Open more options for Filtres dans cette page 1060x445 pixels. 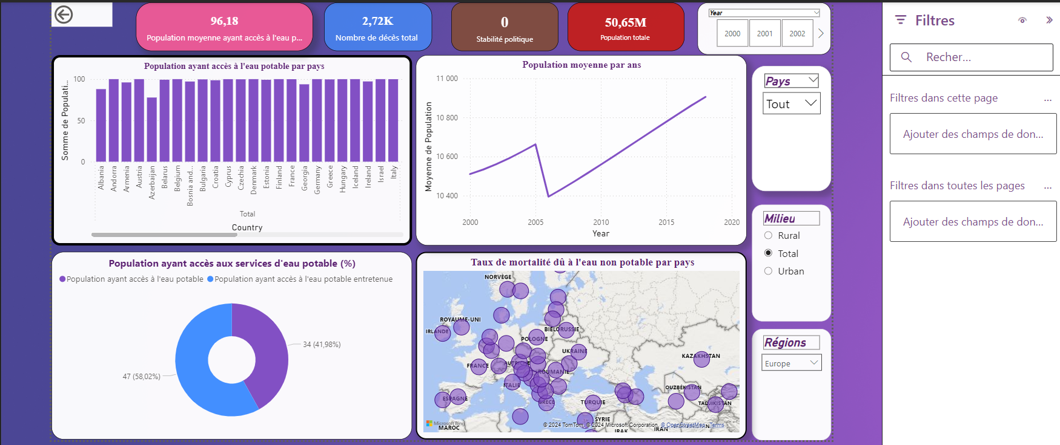(1048, 99)
